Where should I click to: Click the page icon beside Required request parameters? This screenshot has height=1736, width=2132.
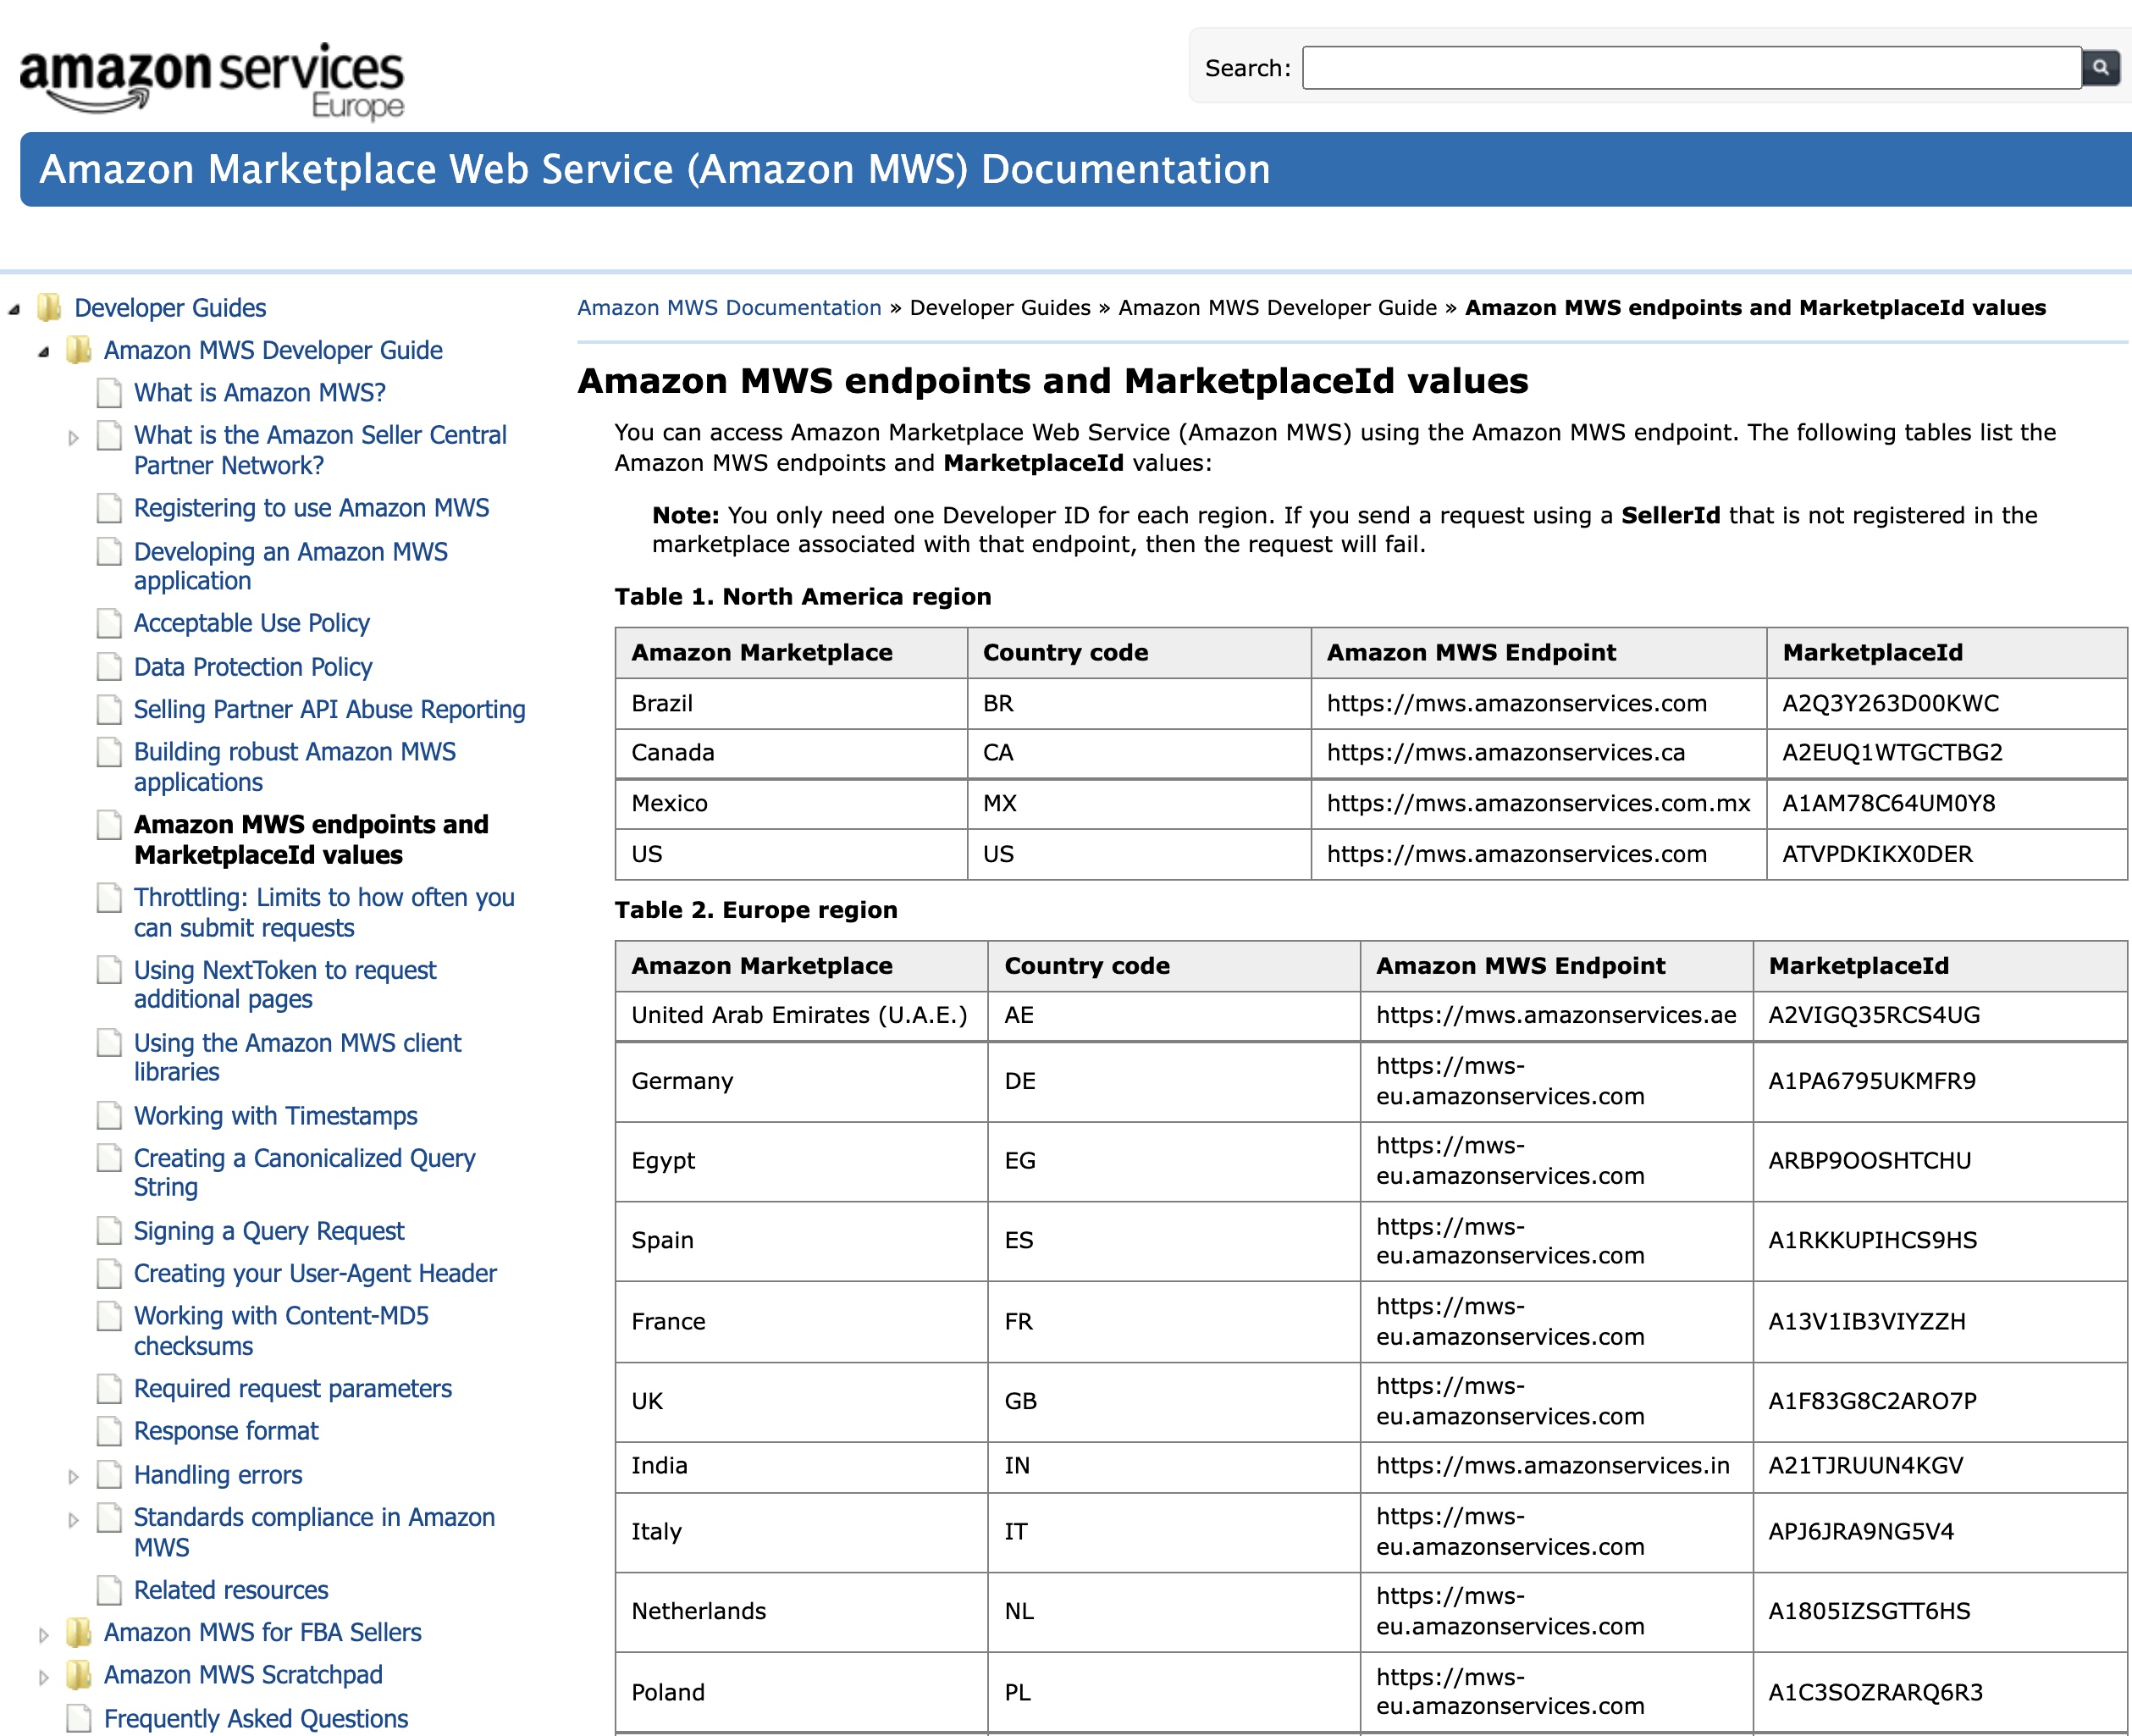coord(110,1388)
